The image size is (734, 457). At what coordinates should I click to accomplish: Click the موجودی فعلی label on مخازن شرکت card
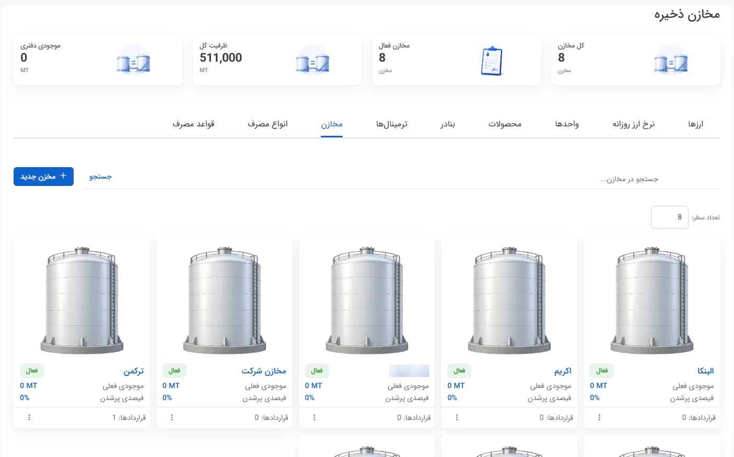265,386
